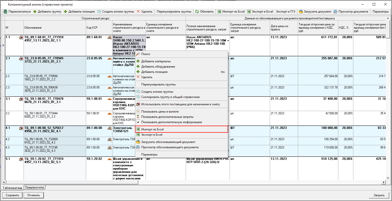This screenshot has height=201, width=392.
Task: Click Загрузить документ folder icon in toolbar
Action: click(x=301, y=12)
